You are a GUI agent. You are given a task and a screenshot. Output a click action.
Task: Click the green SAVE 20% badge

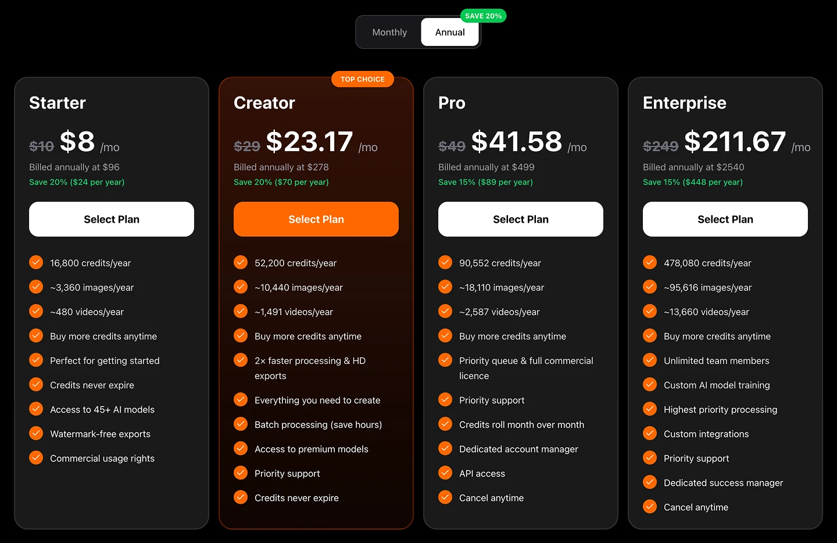484,16
